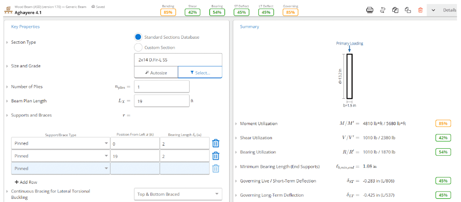Click bearing length field of position 19 row
Viewport: 461px width, 202px height.
pyautogui.click(x=185, y=156)
